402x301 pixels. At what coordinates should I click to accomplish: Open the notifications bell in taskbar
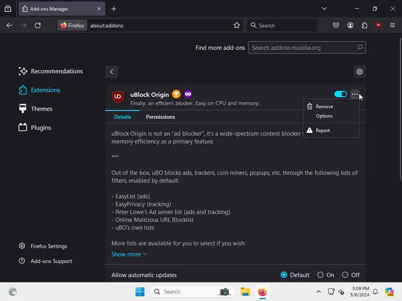tap(375, 292)
